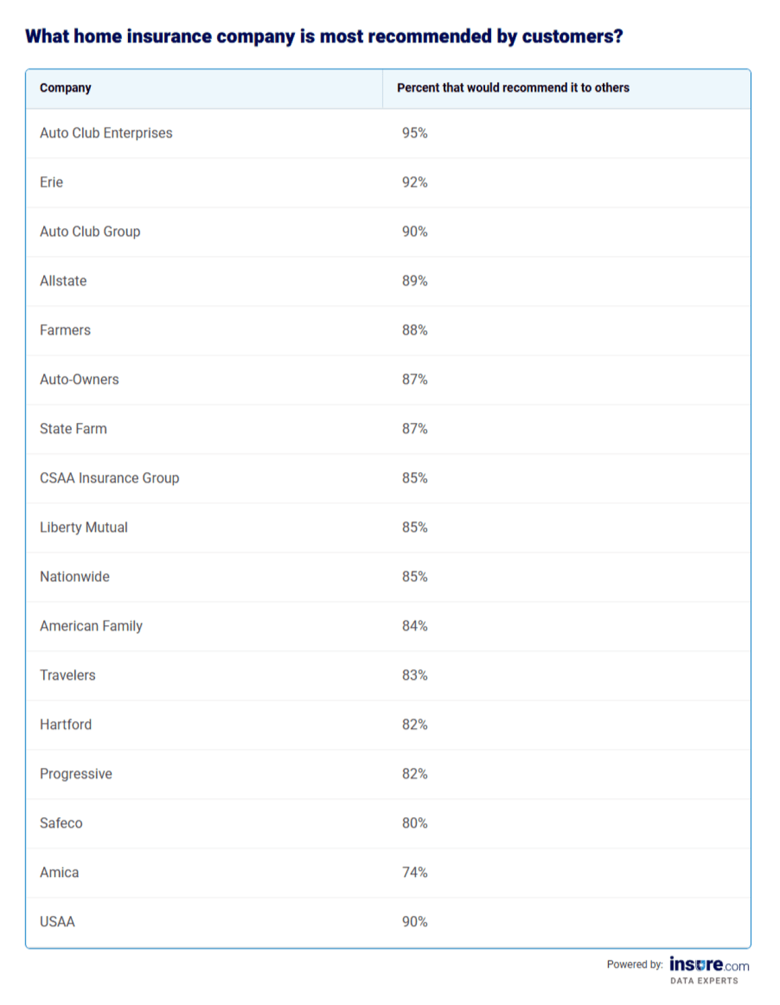Click the Allstate company name
This screenshot has height=1005, width=780.
(x=63, y=281)
